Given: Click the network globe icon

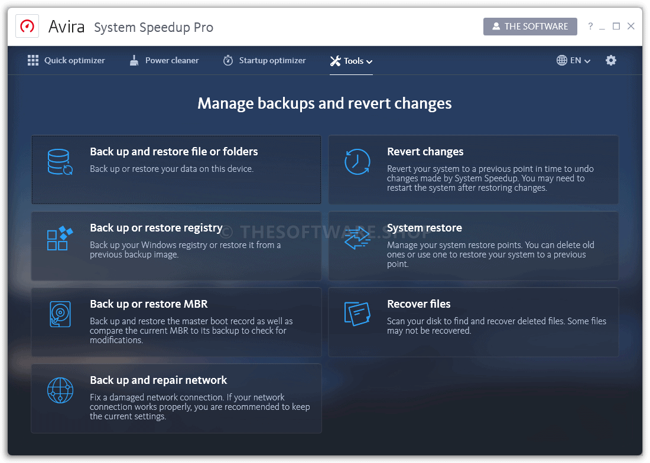Looking at the screenshot, I should coord(60,390).
